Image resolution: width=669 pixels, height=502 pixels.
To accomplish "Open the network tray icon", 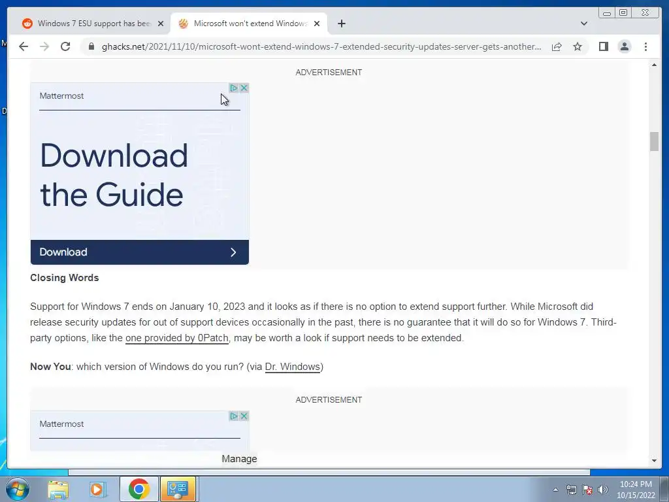I will [571, 490].
